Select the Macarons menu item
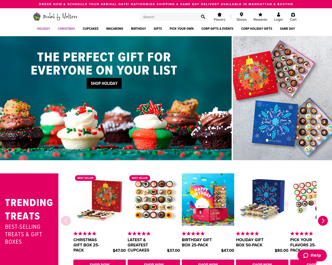Image resolution: width=332 pixels, height=265 pixels. (x=115, y=29)
